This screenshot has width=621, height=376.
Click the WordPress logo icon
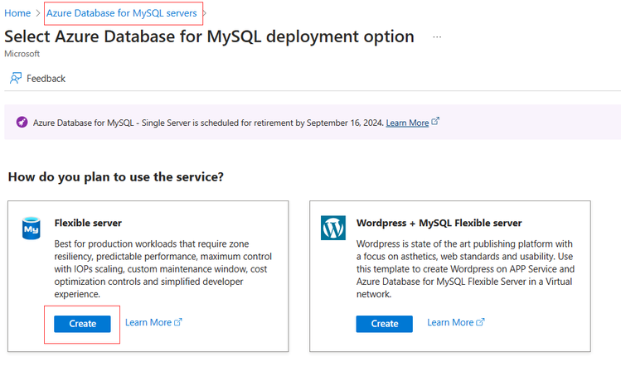click(x=332, y=228)
